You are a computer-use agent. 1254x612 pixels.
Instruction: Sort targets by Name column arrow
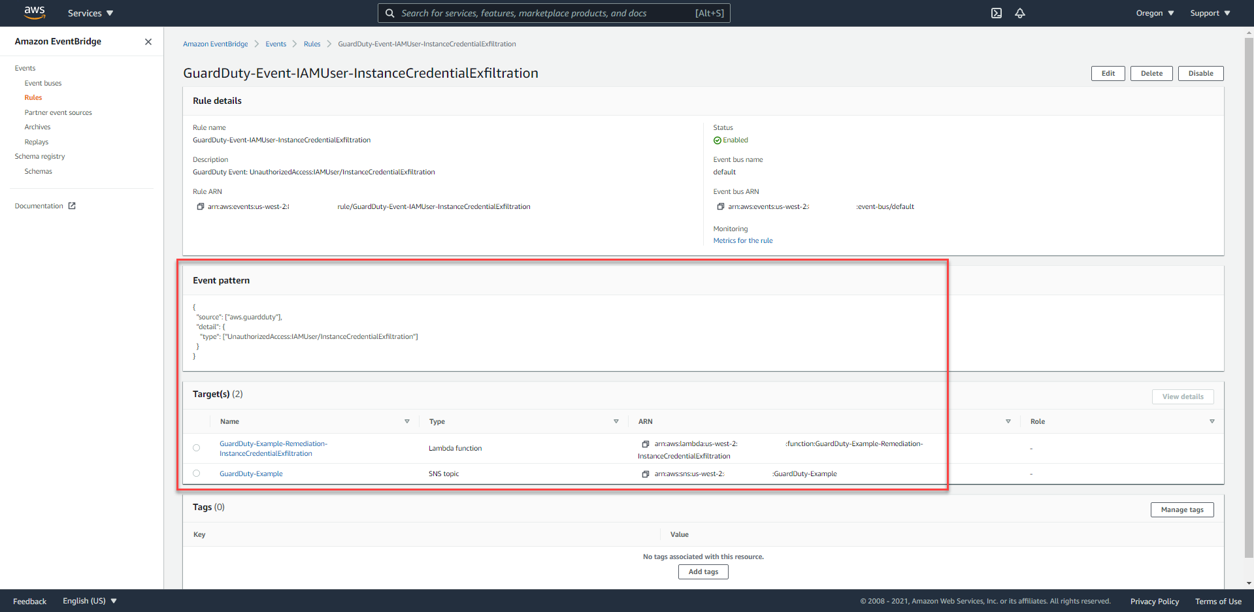pos(407,421)
